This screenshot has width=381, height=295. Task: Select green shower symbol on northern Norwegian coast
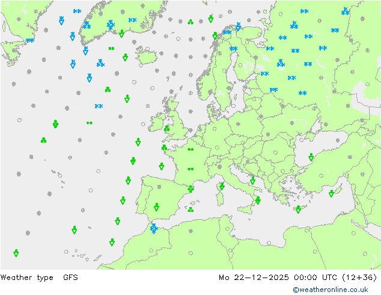pos(215,36)
